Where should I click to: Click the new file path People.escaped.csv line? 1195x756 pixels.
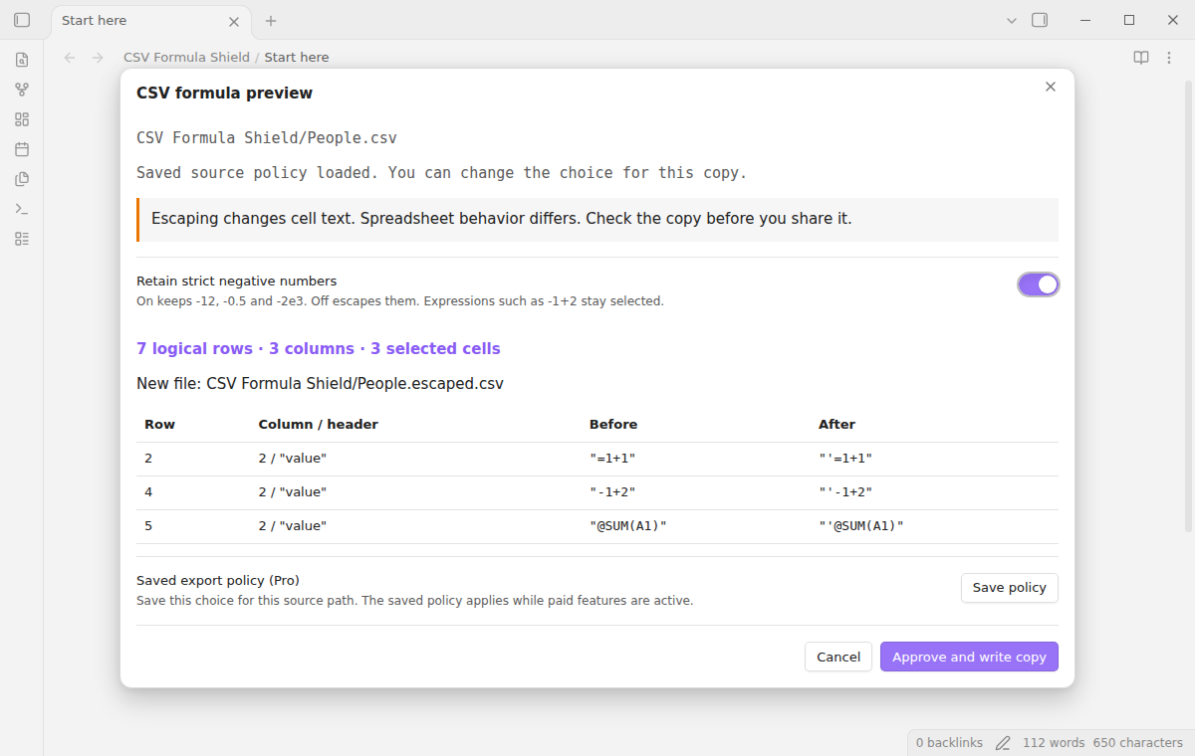click(x=320, y=384)
